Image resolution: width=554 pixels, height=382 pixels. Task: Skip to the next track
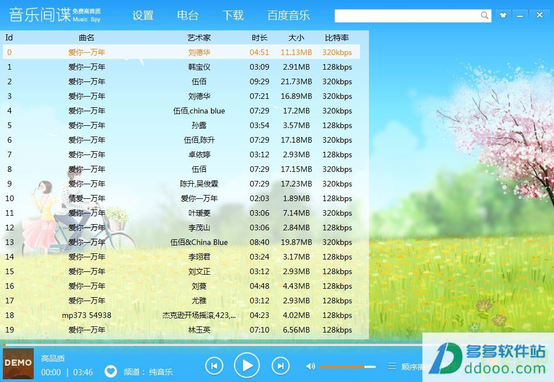click(x=281, y=366)
